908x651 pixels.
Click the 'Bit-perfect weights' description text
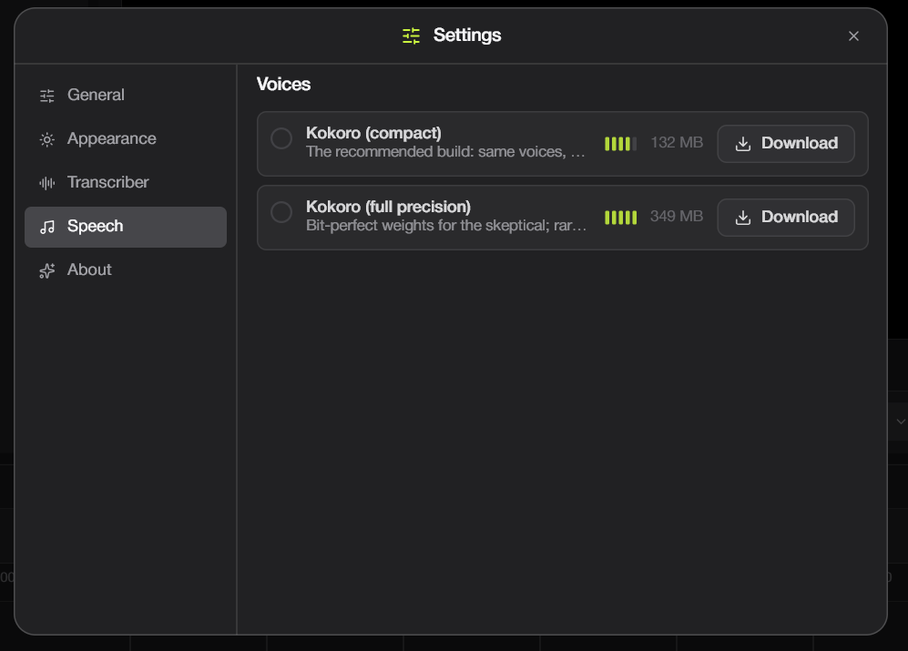[x=446, y=225]
